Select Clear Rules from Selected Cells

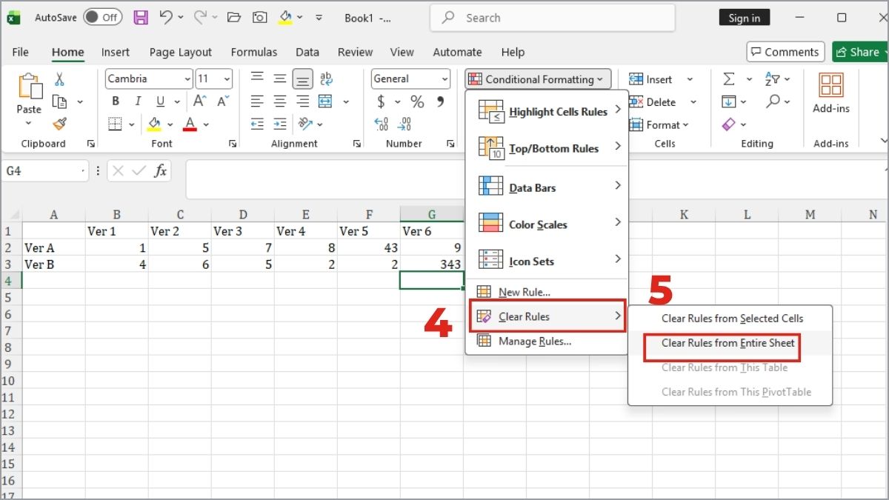click(732, 319)
